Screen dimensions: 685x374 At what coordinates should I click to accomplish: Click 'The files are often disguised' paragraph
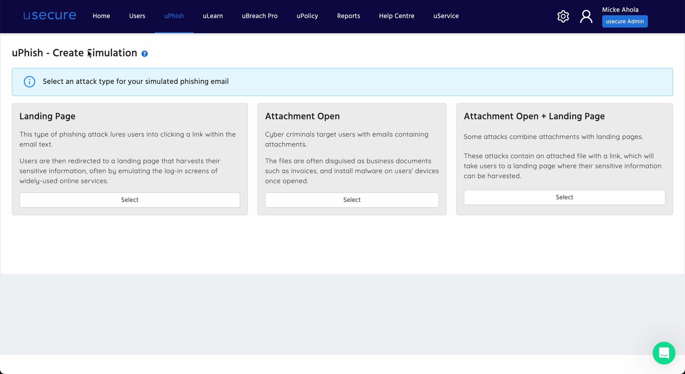(352, 171)
